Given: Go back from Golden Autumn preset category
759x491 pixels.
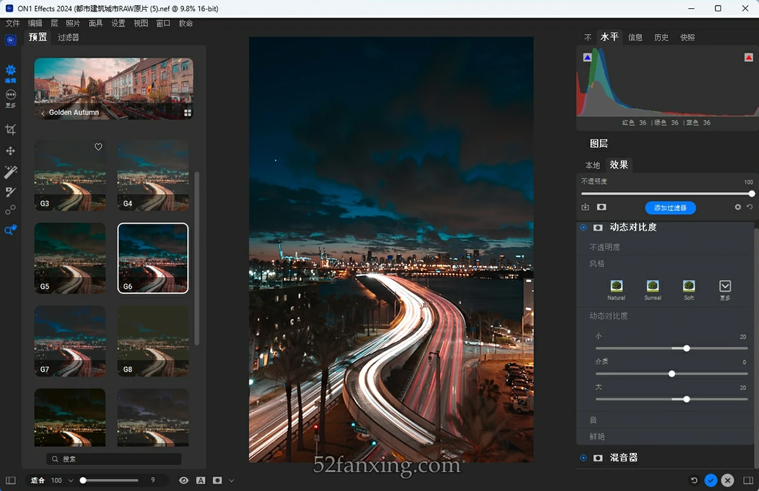Looking at the screenshot, I should 42,112.
